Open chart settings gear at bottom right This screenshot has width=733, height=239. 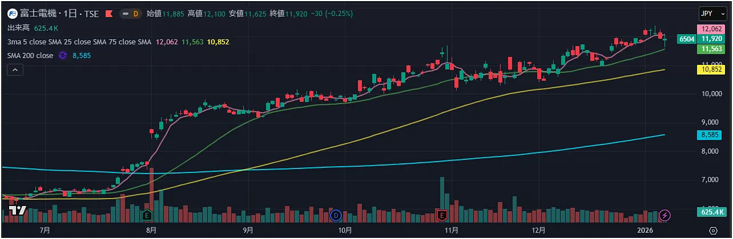pyautogui.click(x=713, y=230)
